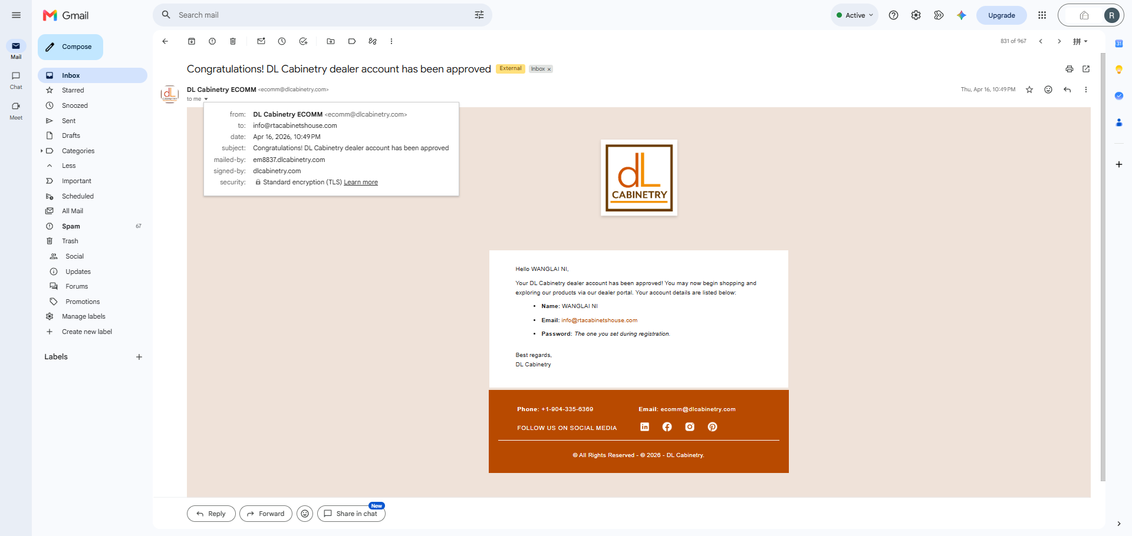
Task: Add this email to Tasks
Action: (303, 41)
